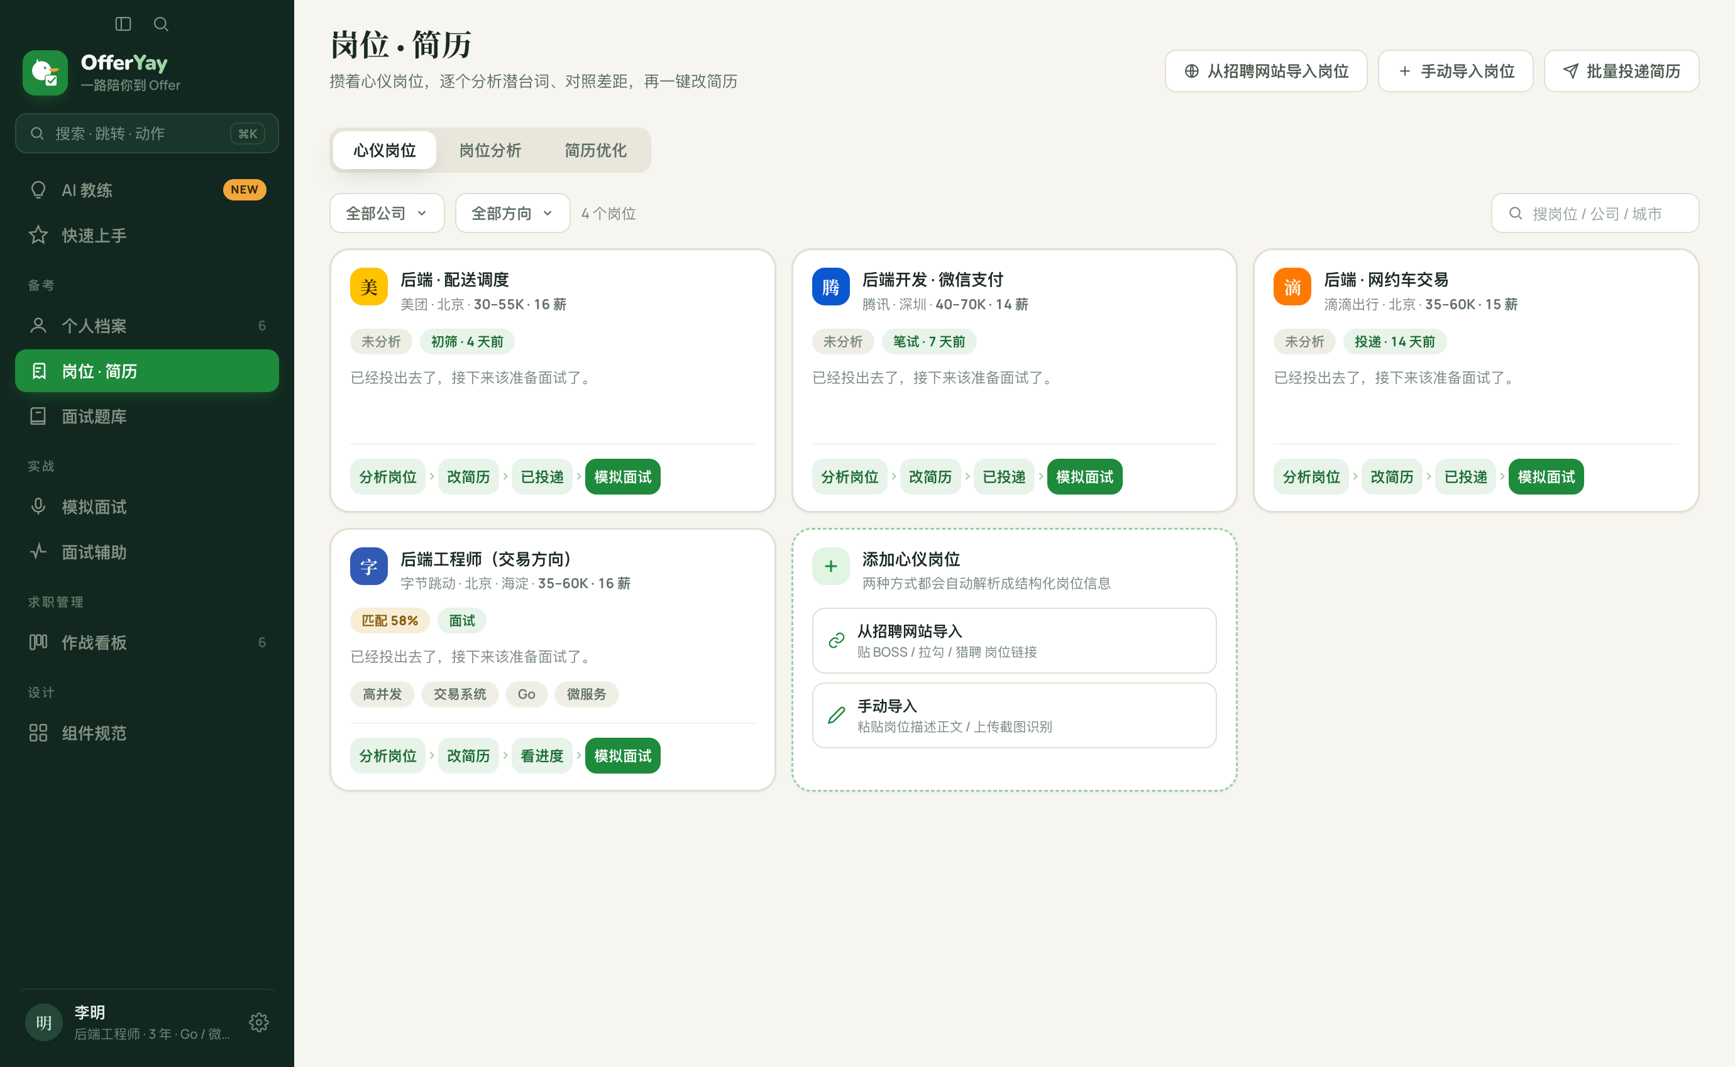
Task: Click the link icon in 从招聘网站导入 option
Action: point(835,640)
